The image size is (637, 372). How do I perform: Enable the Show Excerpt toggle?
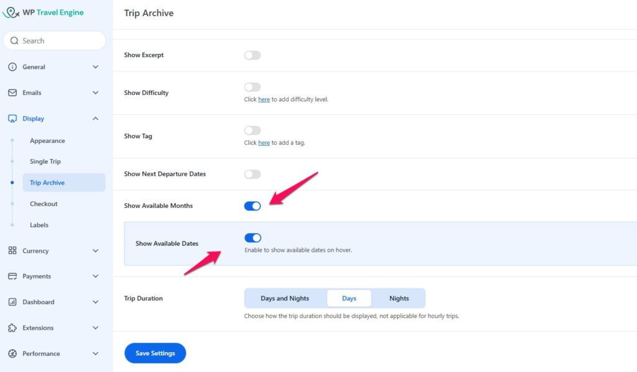pos(252,55)
